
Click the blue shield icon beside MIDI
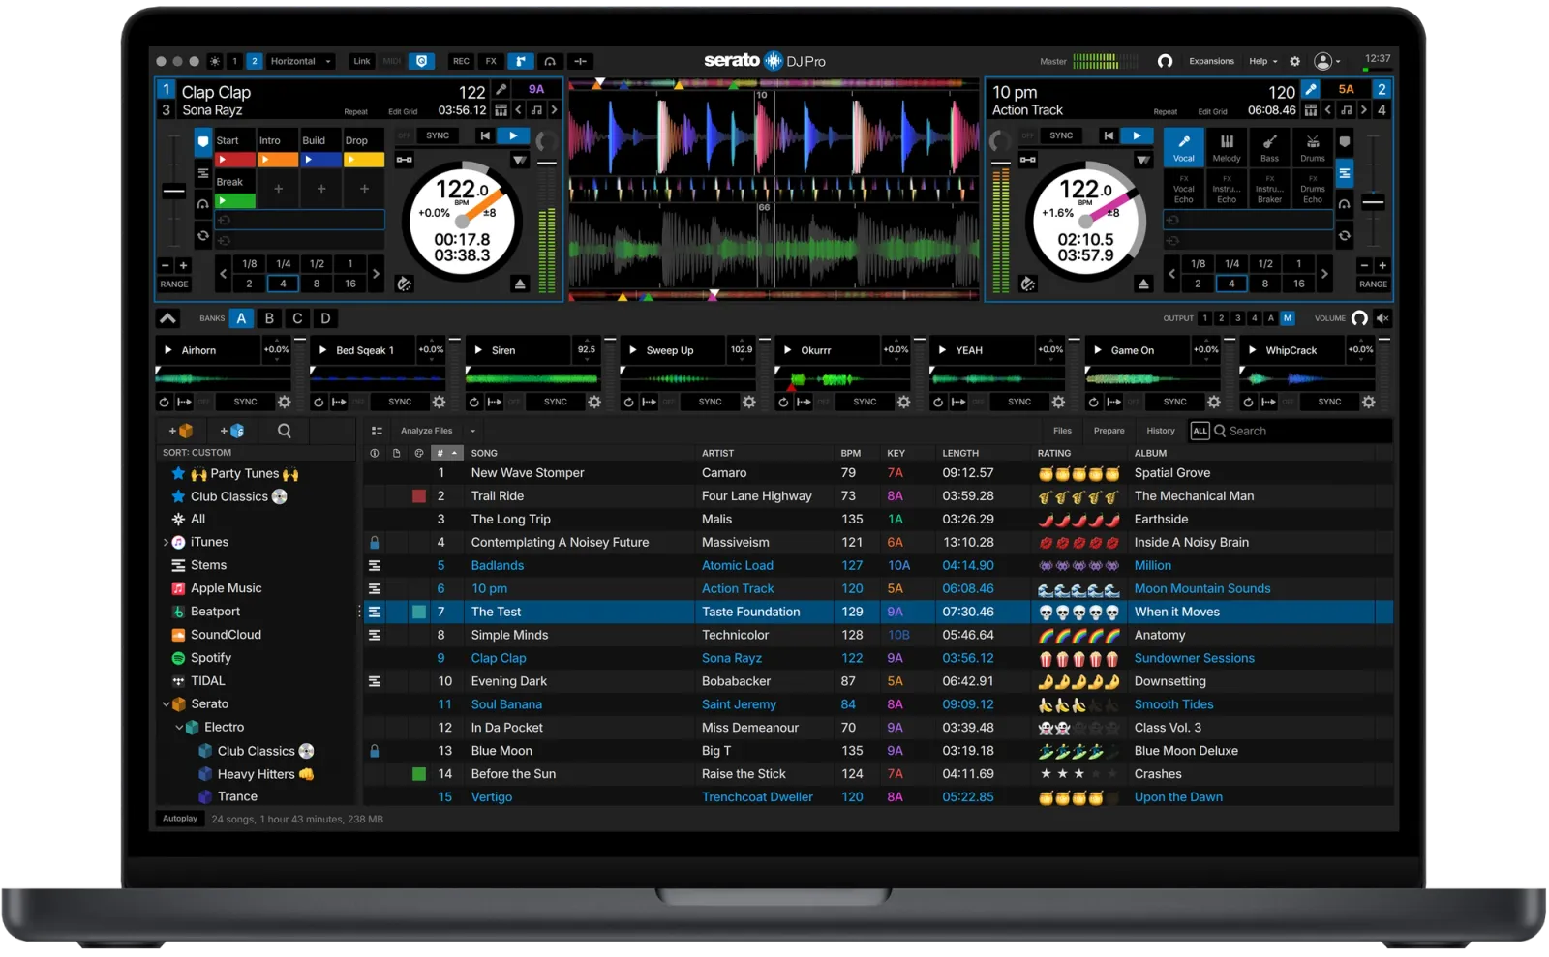pyautogui.click(x=421, y=61)
